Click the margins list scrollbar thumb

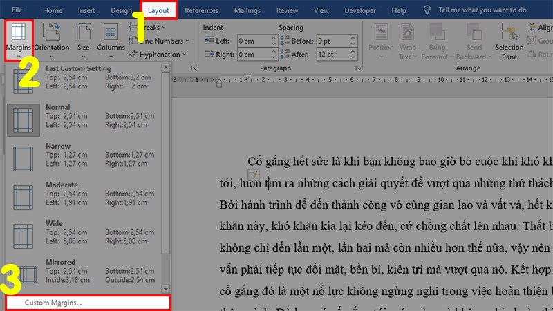click(x=166, y=163)
